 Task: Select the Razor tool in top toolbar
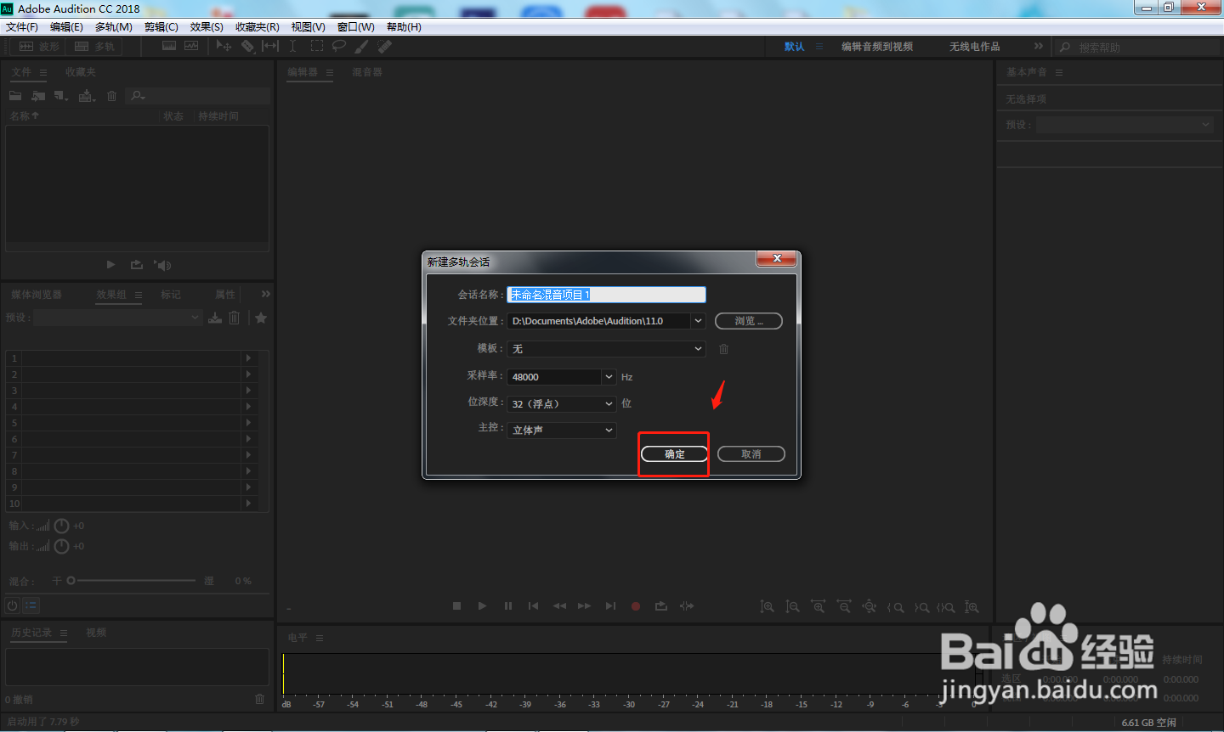click(x=247, y=46)
